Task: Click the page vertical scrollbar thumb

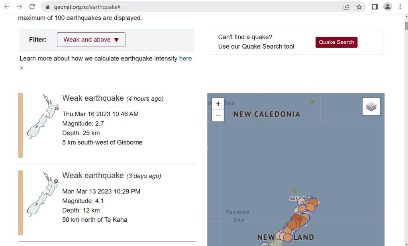Action: coord(406,26)
